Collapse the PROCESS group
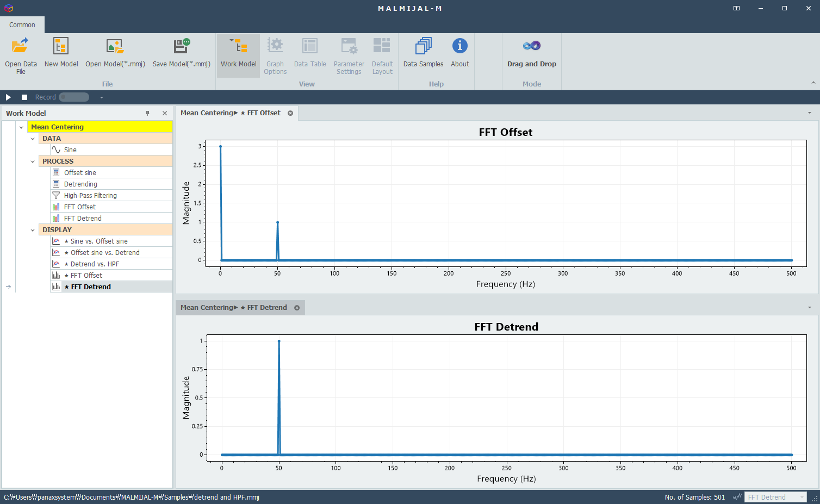Screen dimensions: 820x504 (33, 161)
